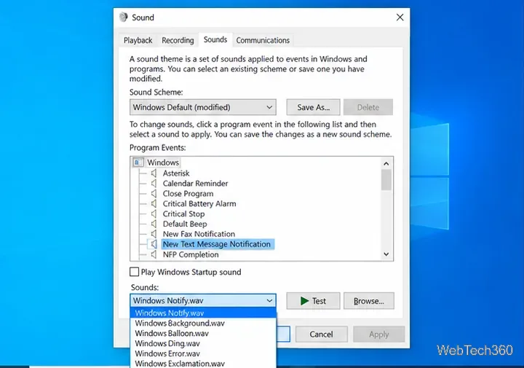Select the NFP Completion event
The width and height of the screenshot is (524, 368).
191,254
